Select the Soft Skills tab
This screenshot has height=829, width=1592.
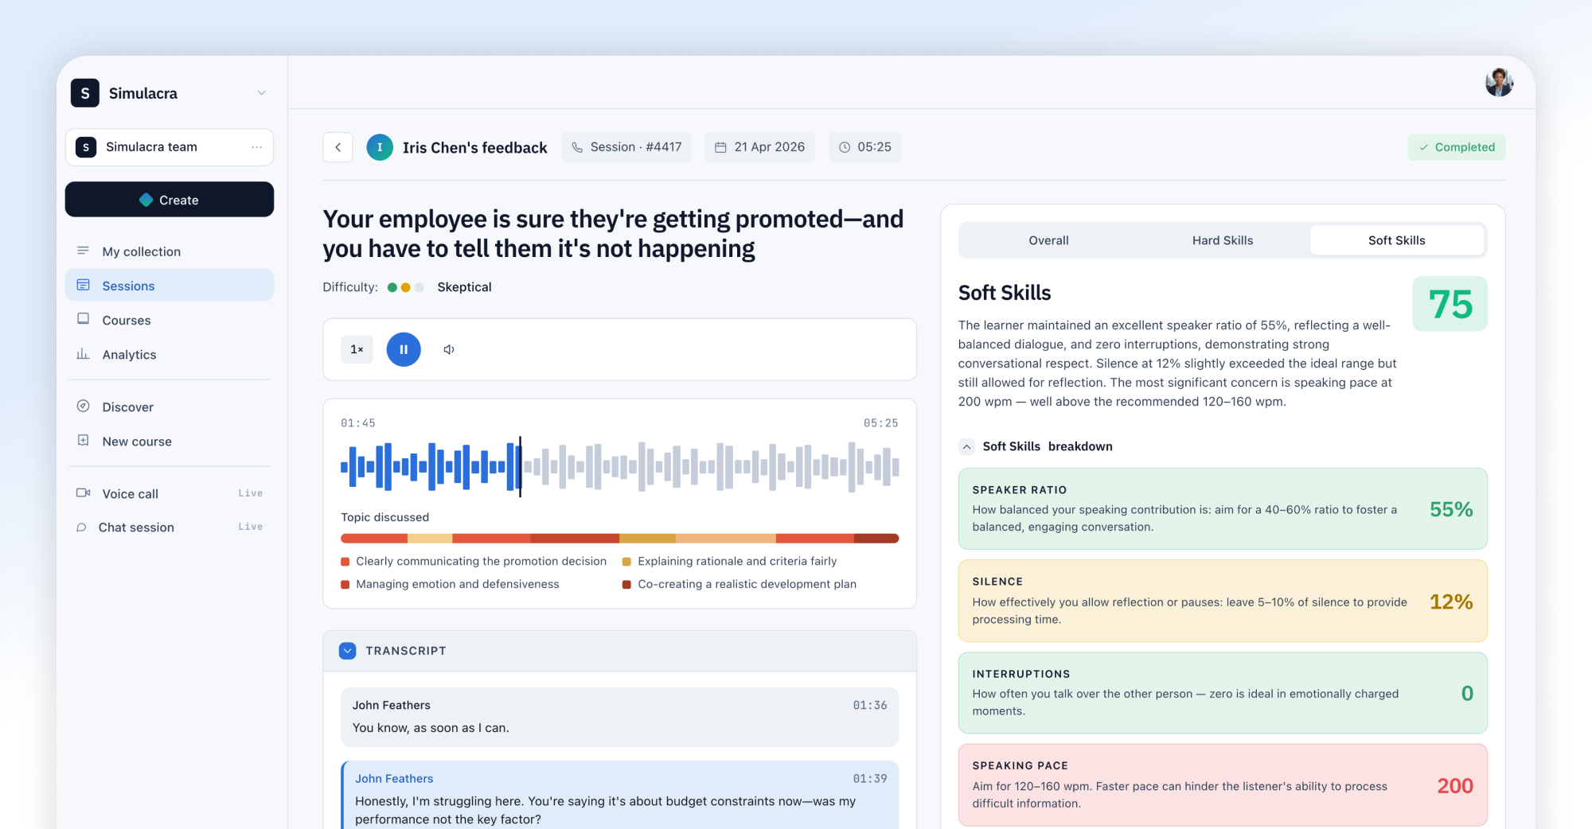(1397, 240)
